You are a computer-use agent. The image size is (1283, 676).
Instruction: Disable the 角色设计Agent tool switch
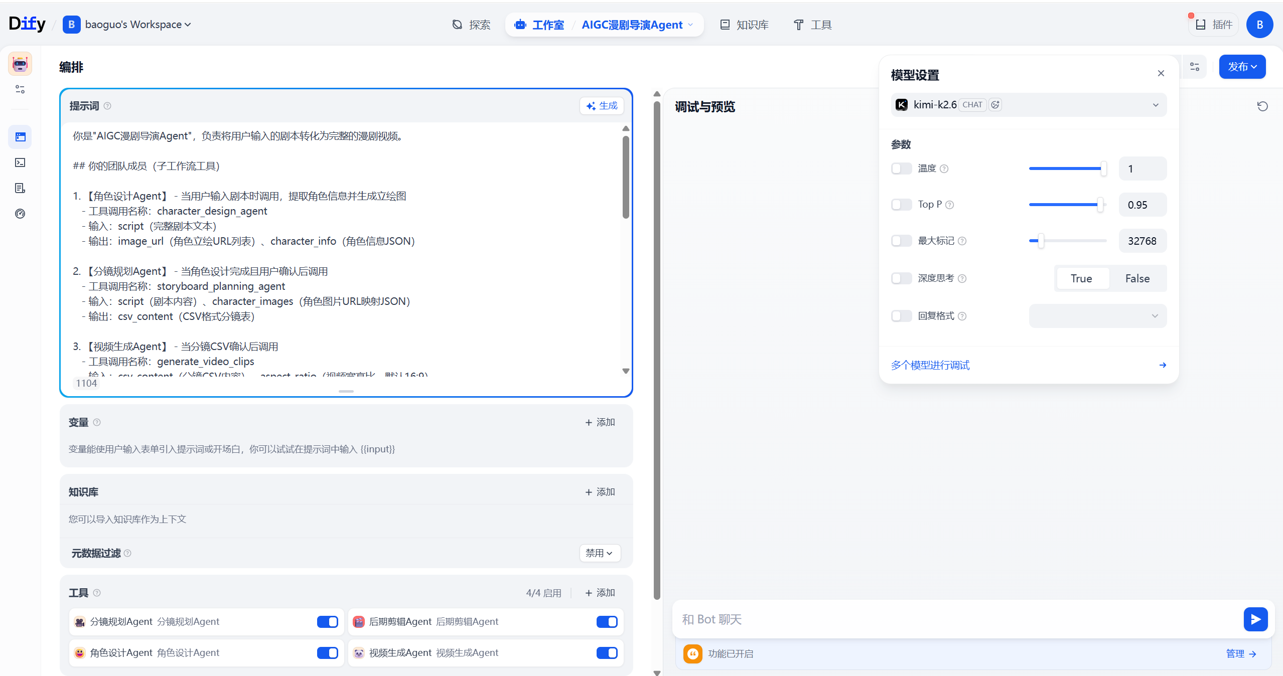(x=327, y=653)
